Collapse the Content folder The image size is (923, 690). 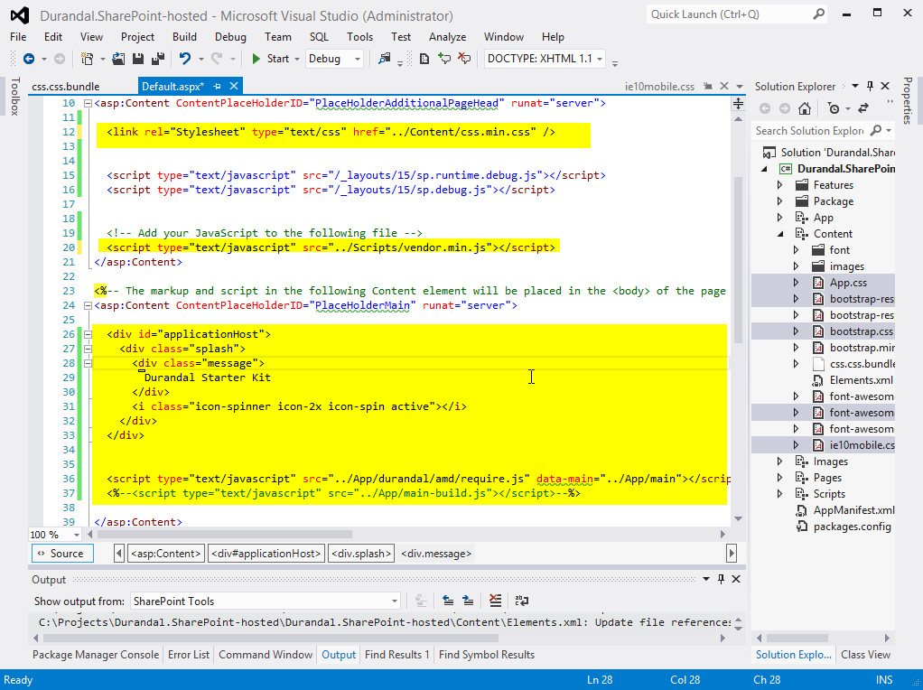click(x=780, y=234)
